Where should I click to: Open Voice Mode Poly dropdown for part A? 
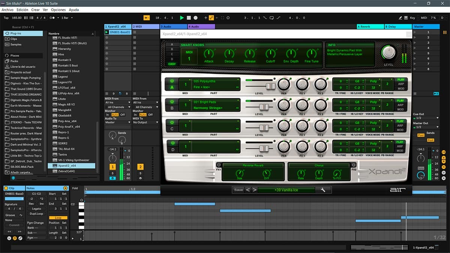pyautogui.click(x=373, y=81)
